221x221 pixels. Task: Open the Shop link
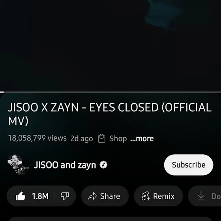[x=118, y=139]
